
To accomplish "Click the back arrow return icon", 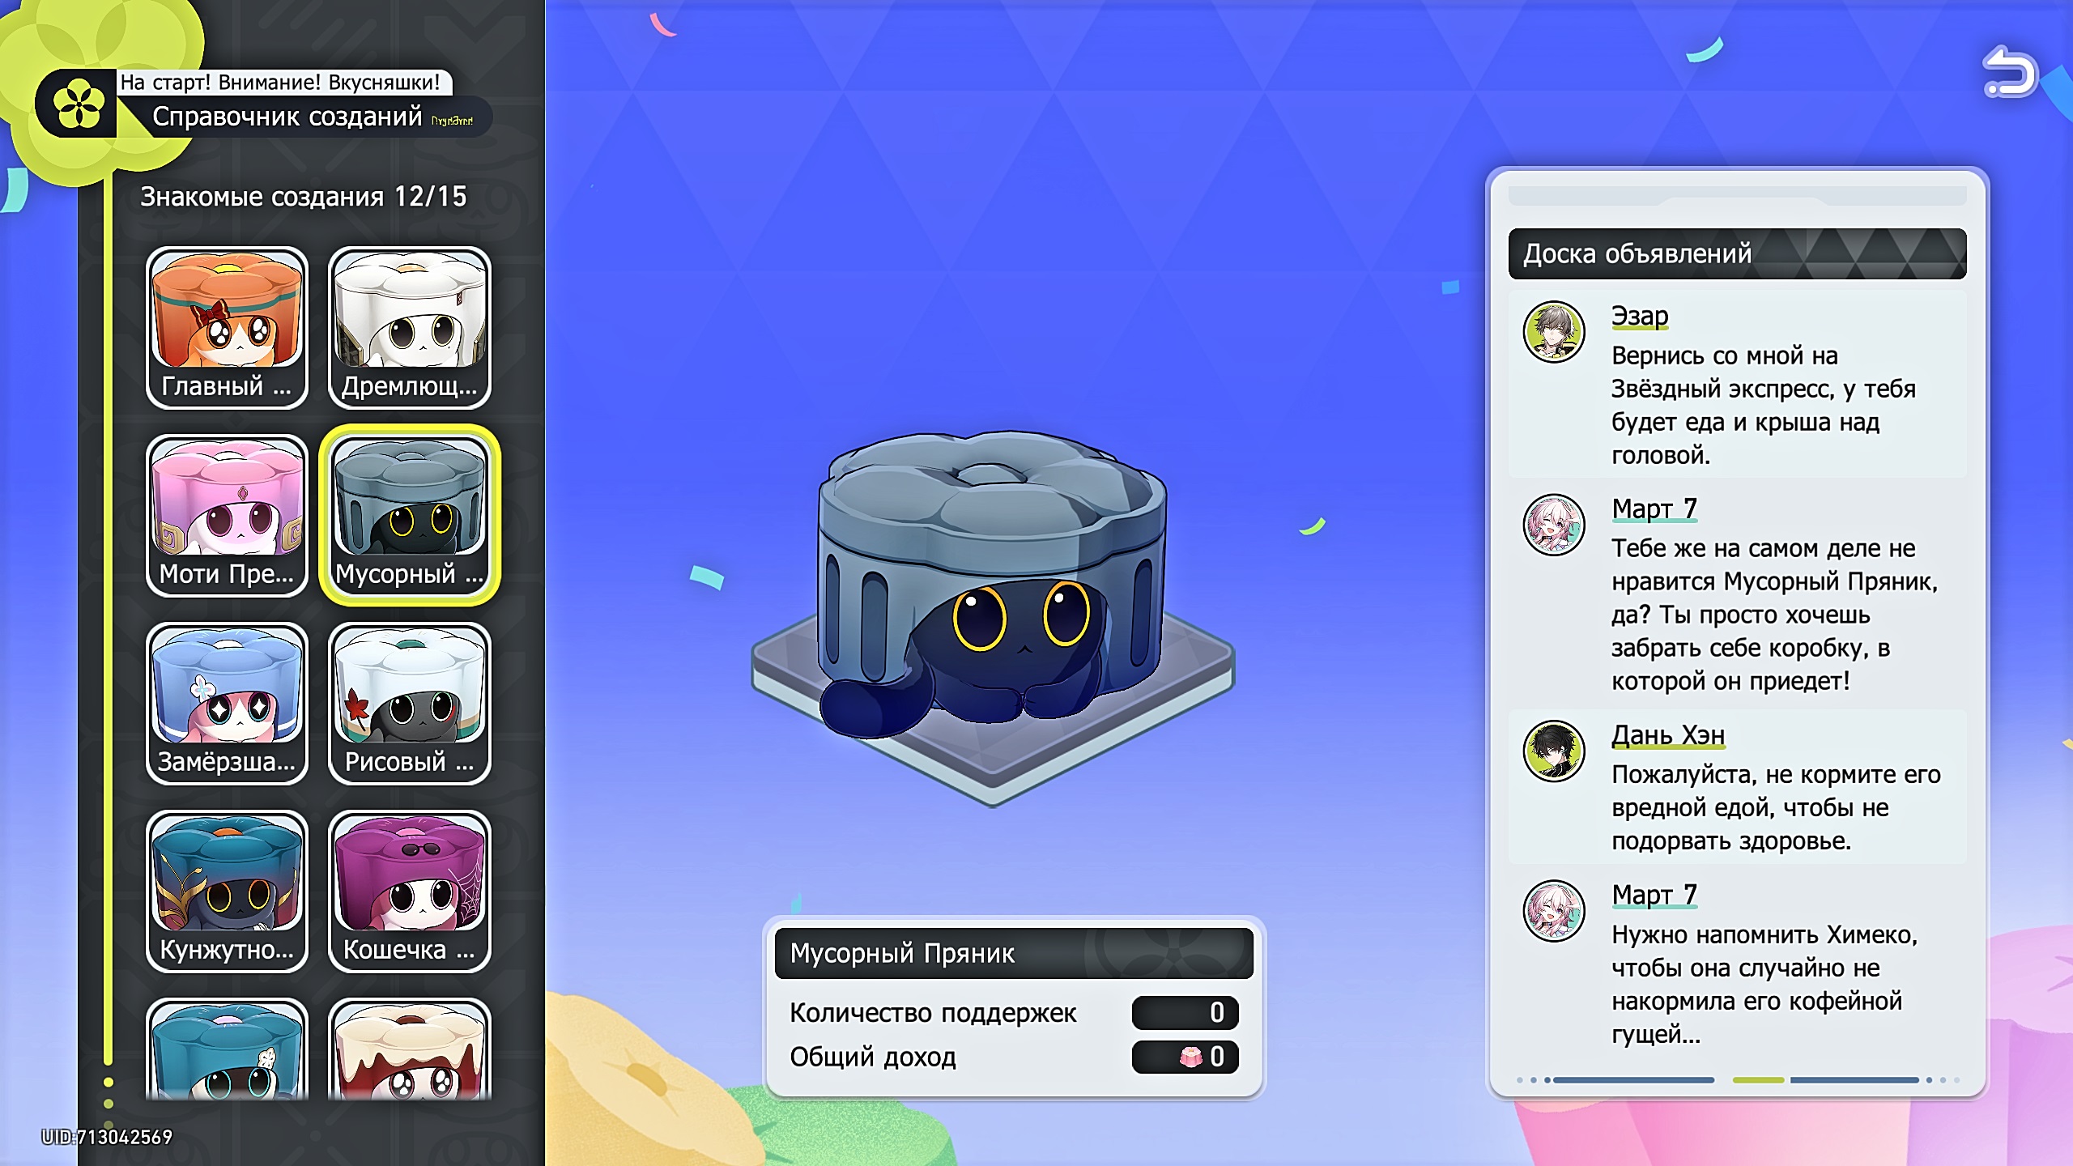I will [2010, 73].
